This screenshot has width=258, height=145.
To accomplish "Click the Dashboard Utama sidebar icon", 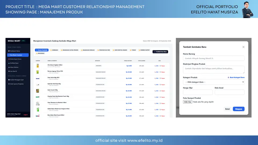I will 9,51.
